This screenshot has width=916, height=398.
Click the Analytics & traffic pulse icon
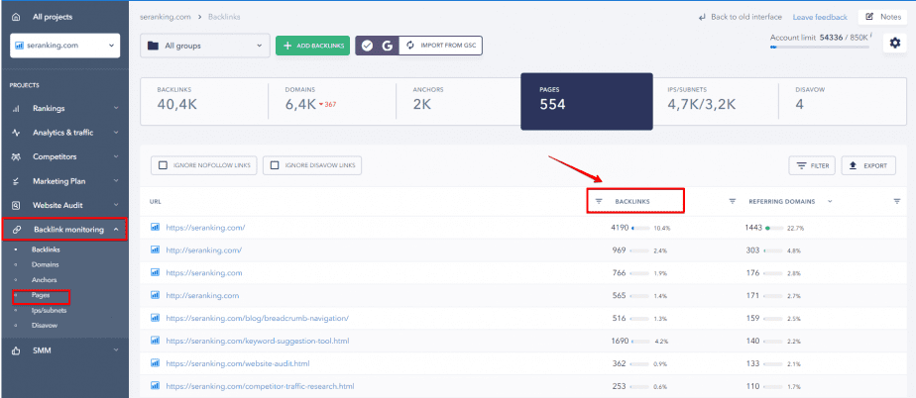tap(16, 133)
